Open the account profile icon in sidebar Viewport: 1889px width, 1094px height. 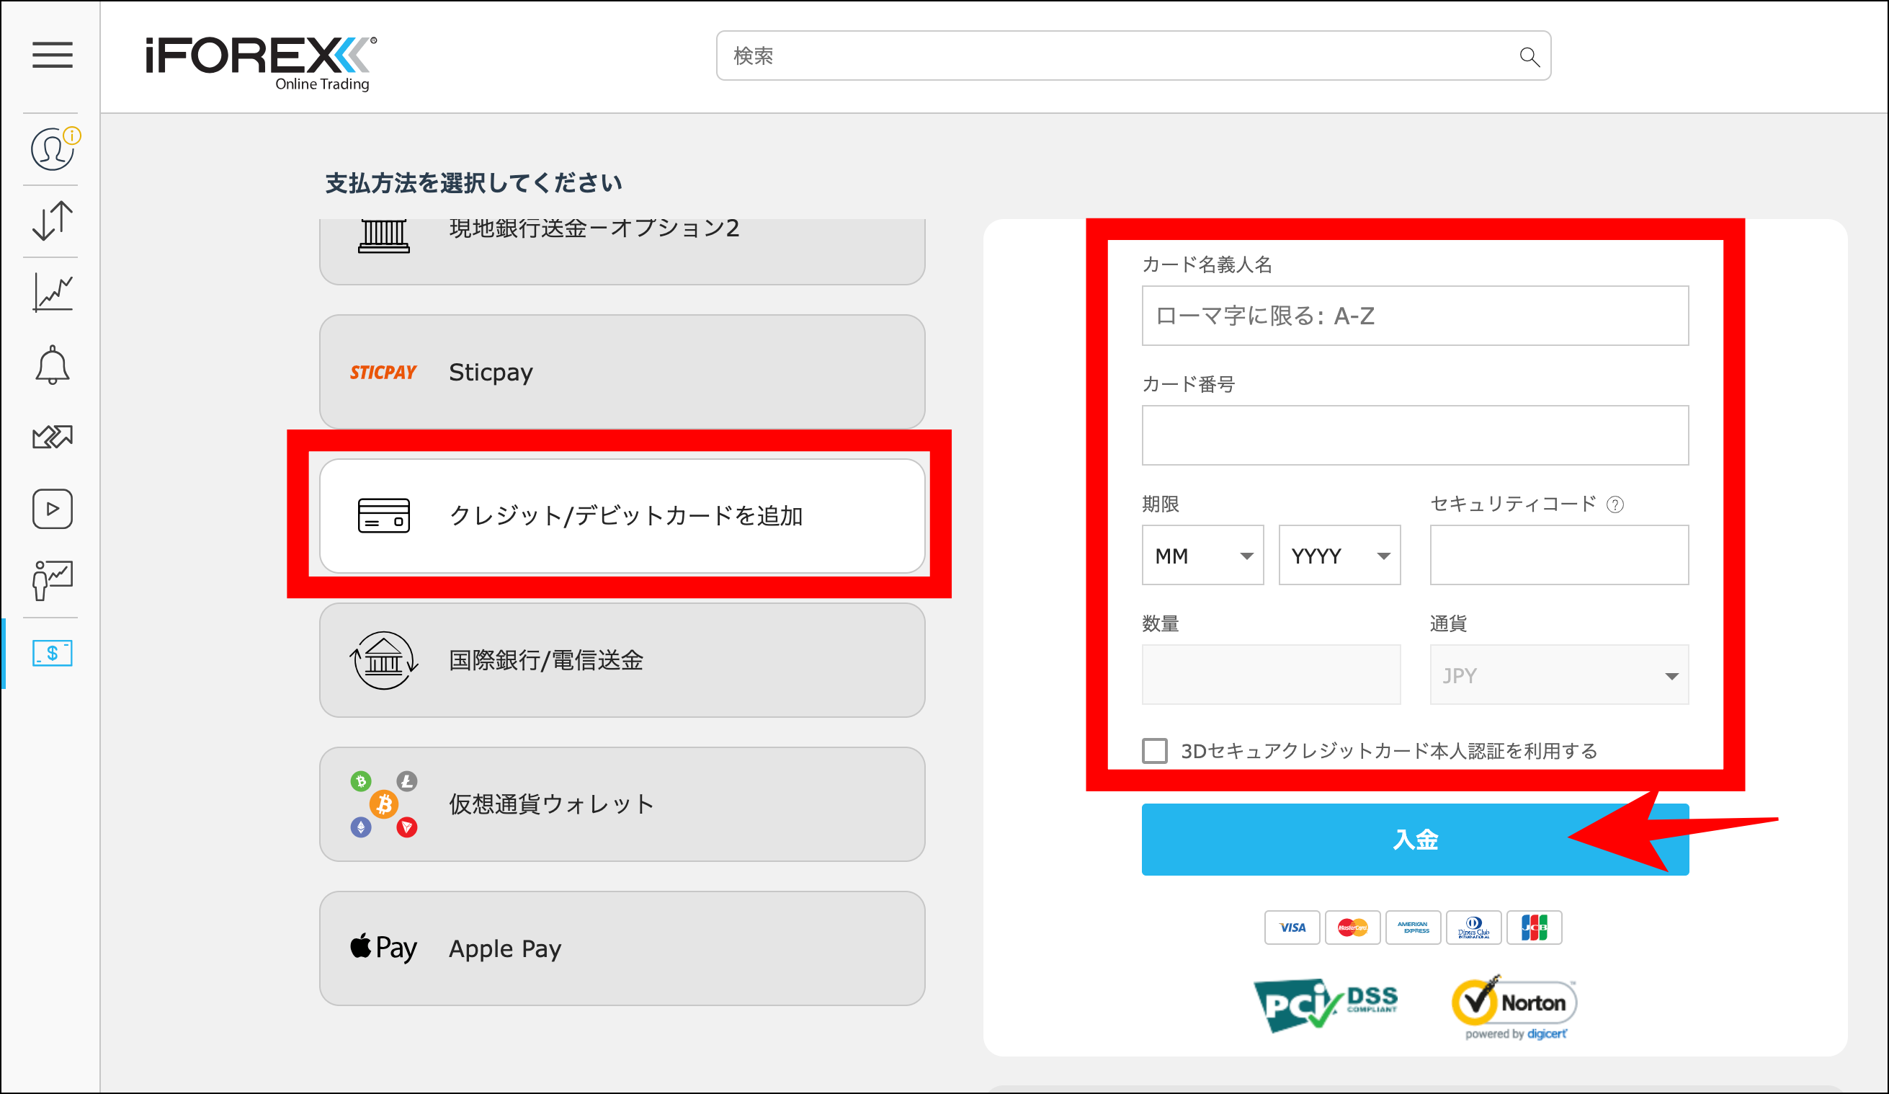pos(50,148)
